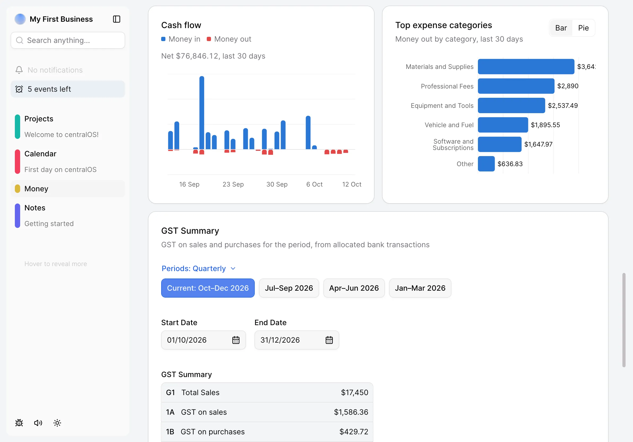The height and width of the screenshot is (442, 633).
Task: Collapse the sidebar panel icon
Action: pos(117,19)
